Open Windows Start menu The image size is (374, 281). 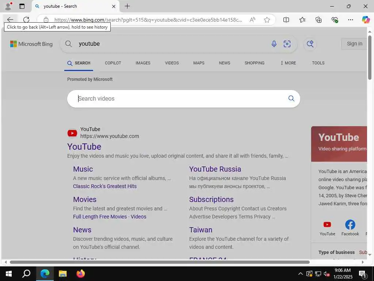click(x=9, y=274)
